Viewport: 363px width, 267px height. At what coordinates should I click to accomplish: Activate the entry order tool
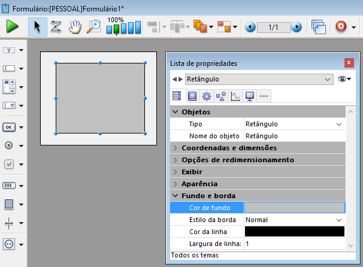point(56,27)
